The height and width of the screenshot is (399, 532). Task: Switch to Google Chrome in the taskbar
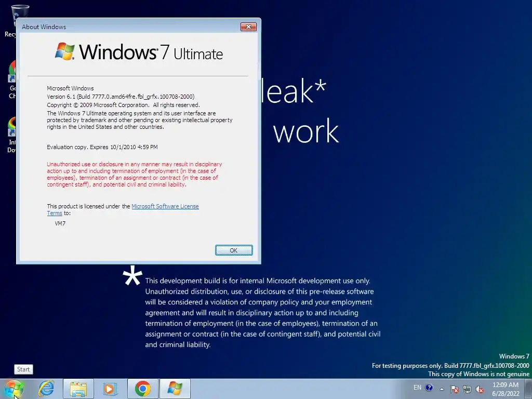point(143,389)
